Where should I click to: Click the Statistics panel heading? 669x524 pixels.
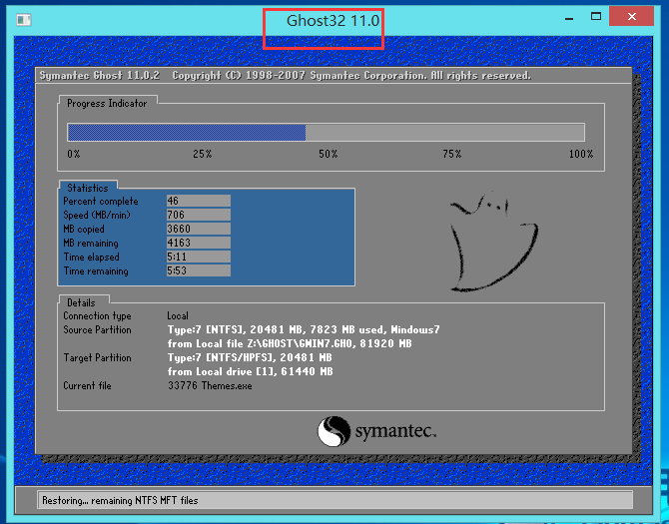coord(88,188)
